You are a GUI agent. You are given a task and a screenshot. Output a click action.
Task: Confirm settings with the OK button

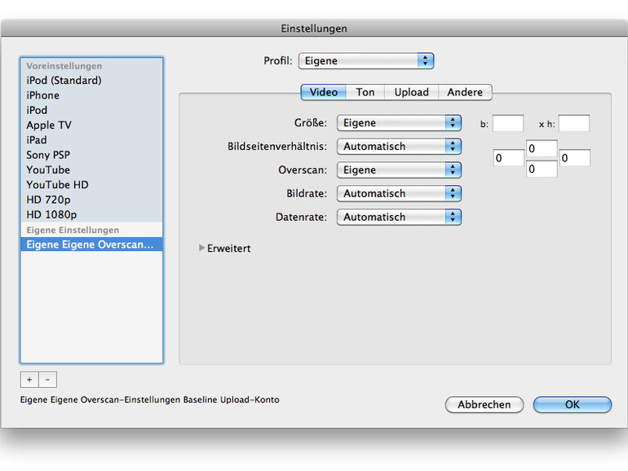572,404
